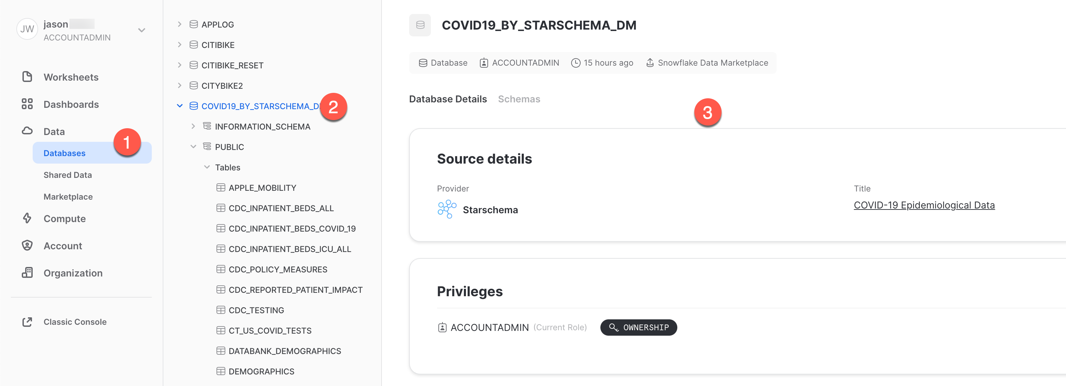The image size is (1066, 386).
Task: Open the user account menu chevron
Action: pos(142,30)
